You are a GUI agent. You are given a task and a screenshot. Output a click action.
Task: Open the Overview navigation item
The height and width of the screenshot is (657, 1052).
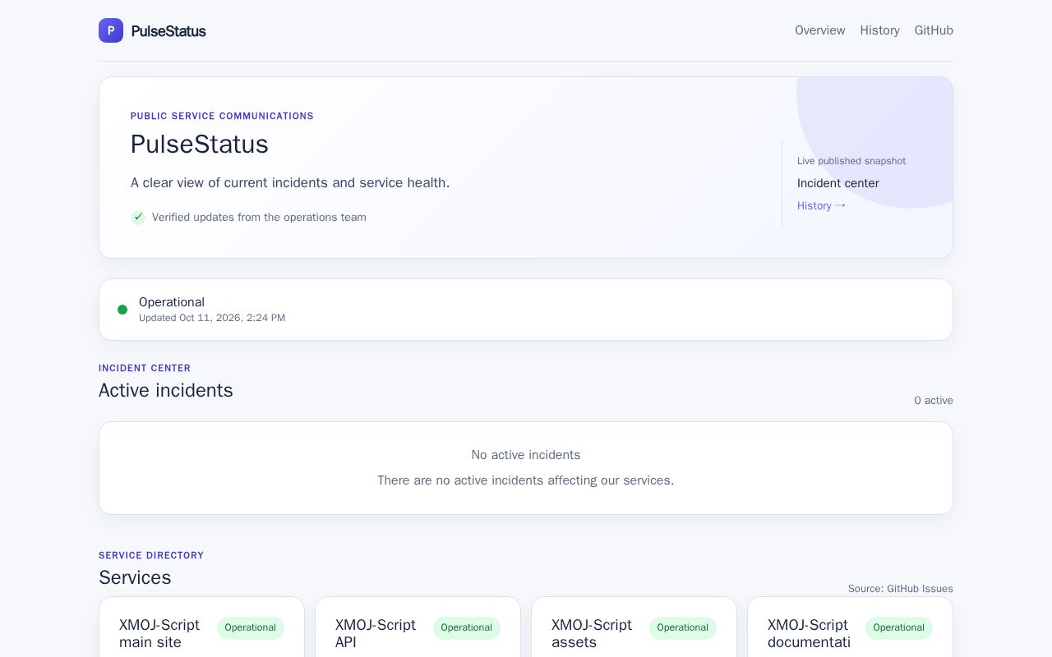pyautogui.click(x=819, y=30)
